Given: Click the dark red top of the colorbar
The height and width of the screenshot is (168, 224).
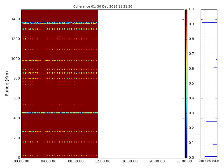Looking at the screenshot, I should 186,12.
